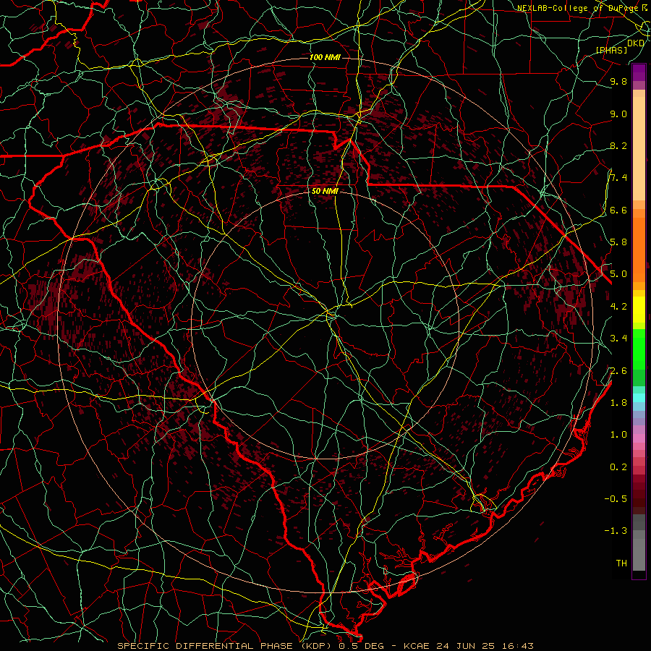Select the 8.2 value on color scale
The image size is (651, 651).
[x=618, y=145]
